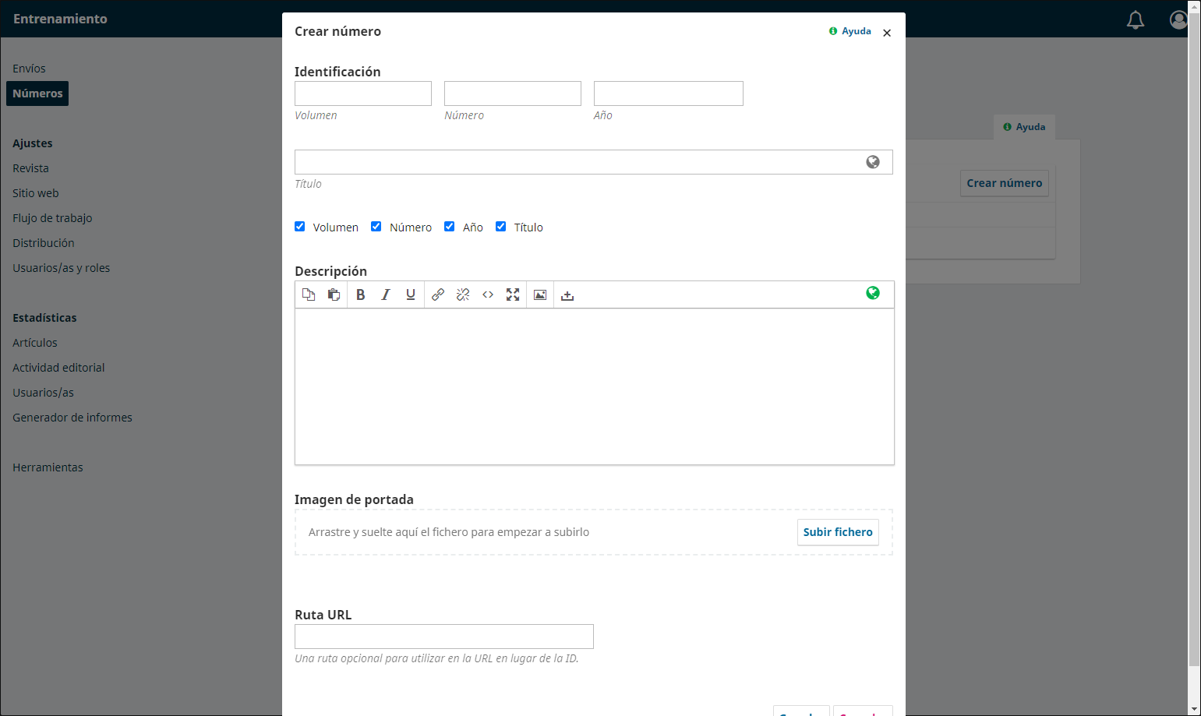Disable the Título checkbox

(501, 227)
